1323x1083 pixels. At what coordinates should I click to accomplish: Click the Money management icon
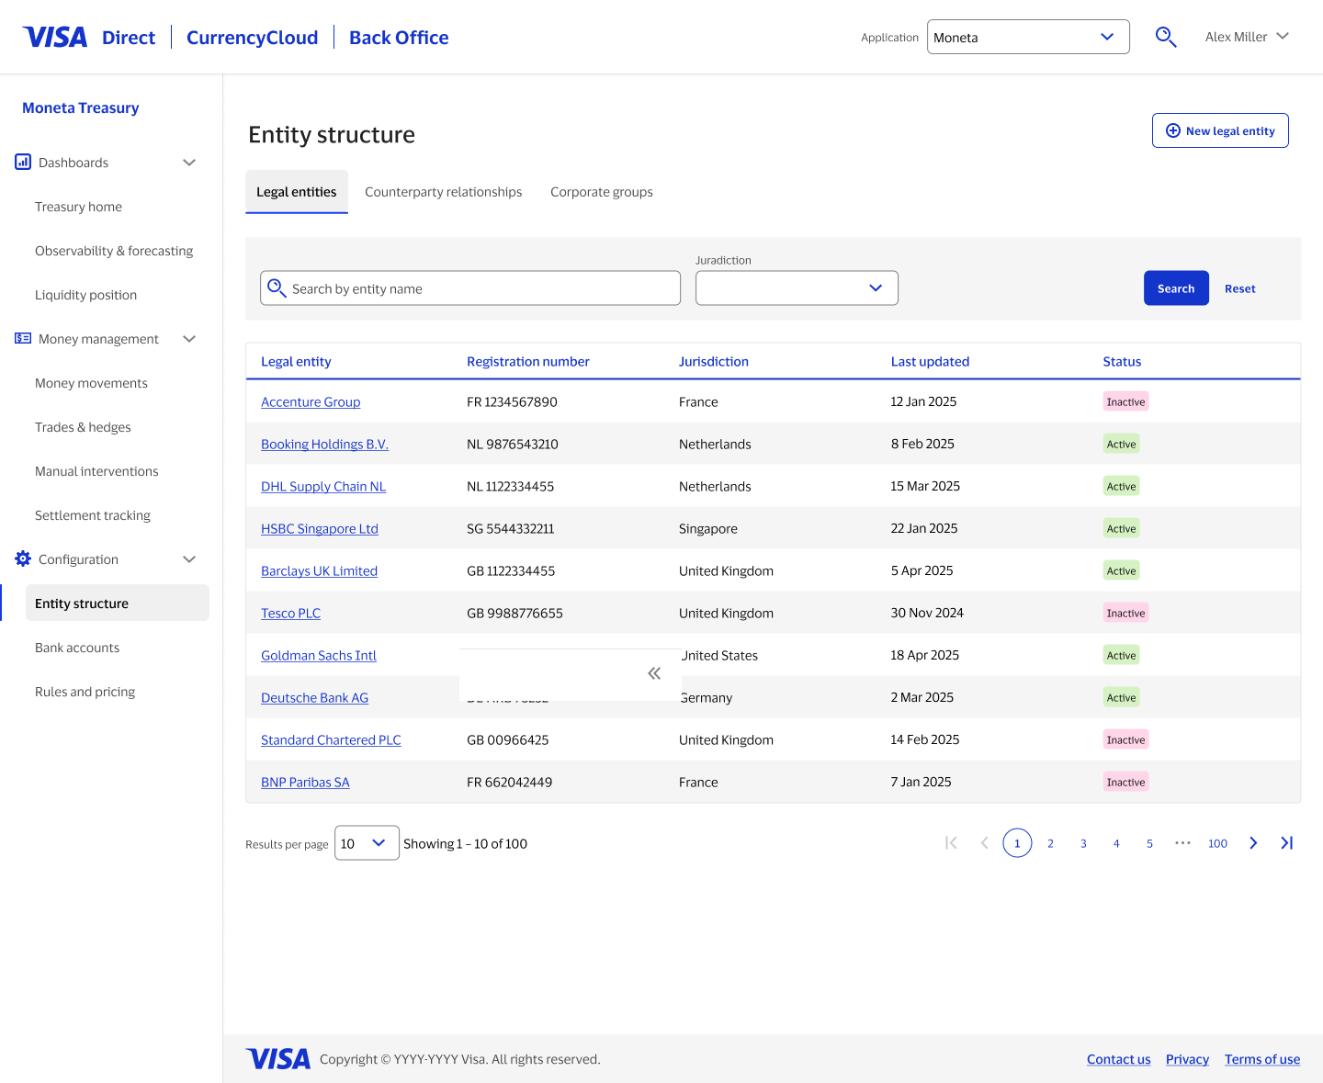click(23, 338)
